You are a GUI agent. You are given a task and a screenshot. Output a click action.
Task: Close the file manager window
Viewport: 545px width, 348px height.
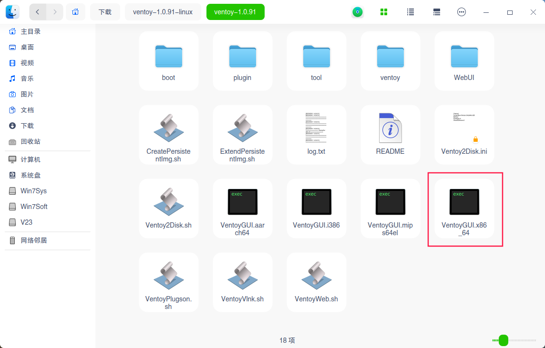point(533,12)
